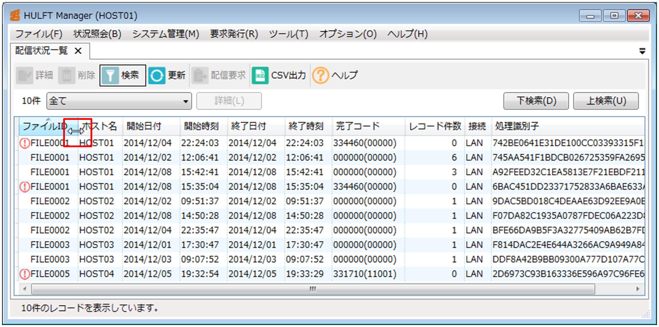
Task: Sort by 終了時刻 column header
Action: click(x=308, y=126)
